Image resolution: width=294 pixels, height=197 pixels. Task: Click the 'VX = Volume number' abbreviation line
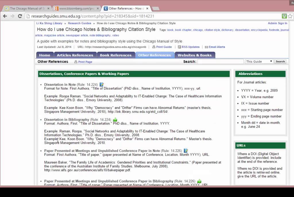[257, 97]
